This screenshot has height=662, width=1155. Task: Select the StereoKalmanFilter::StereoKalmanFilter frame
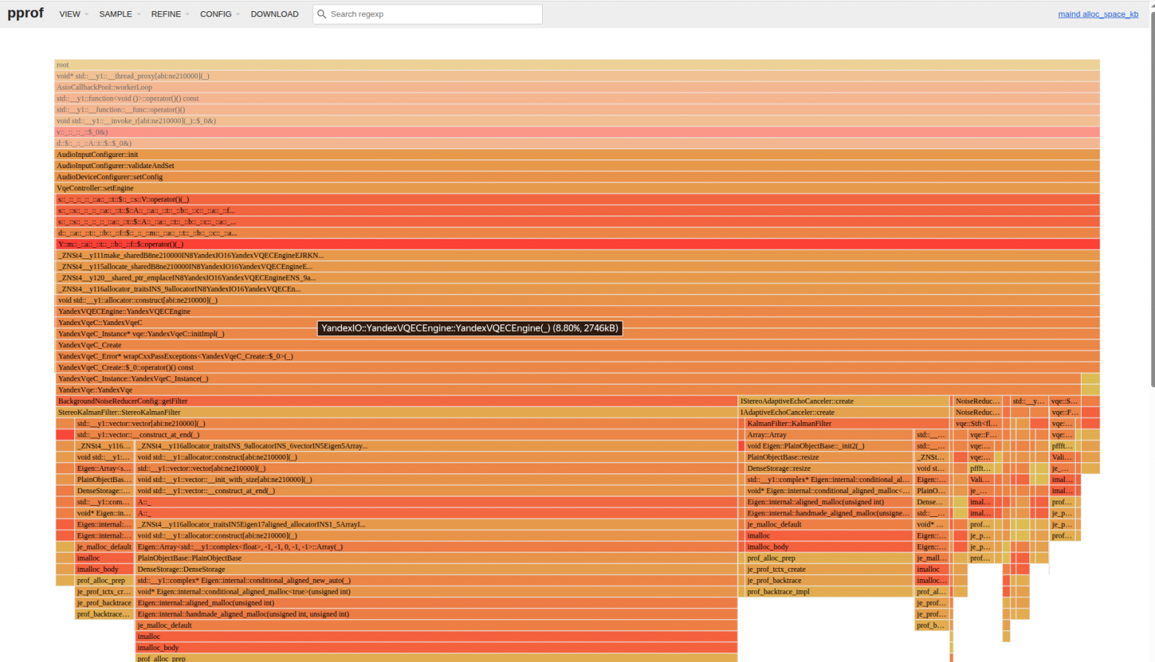click(396, 412)
